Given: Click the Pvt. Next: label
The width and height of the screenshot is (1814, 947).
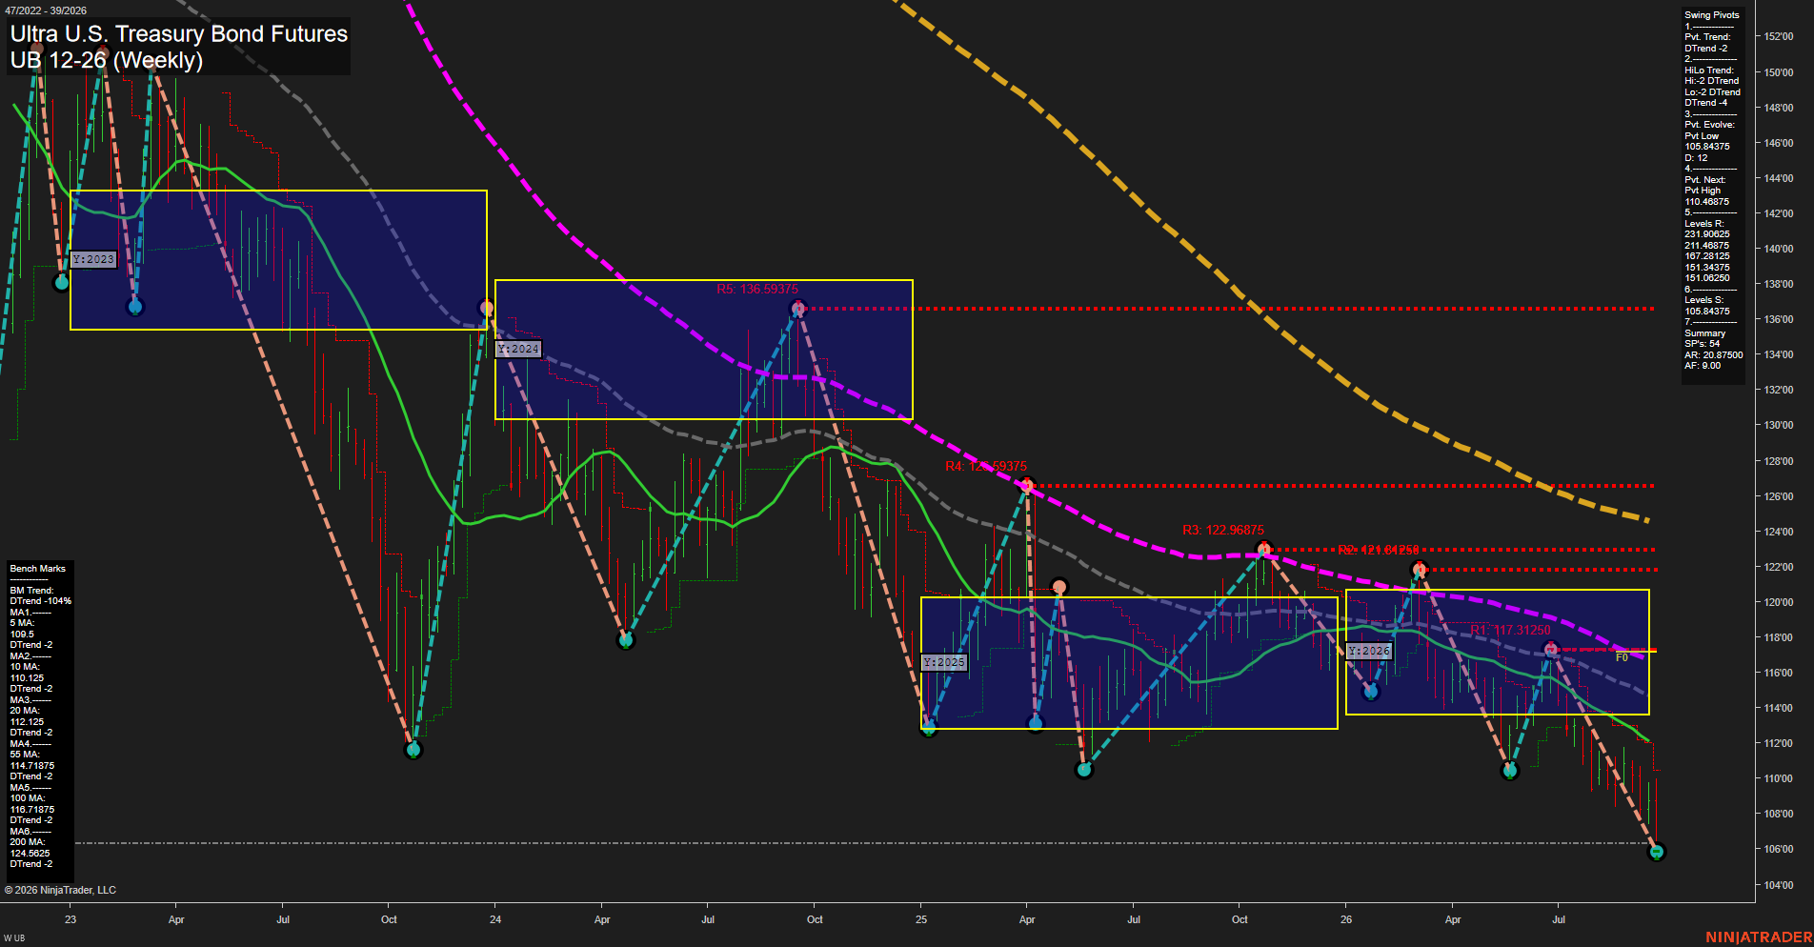Looking at the screenshot, I should click(x=1704, y=180).
